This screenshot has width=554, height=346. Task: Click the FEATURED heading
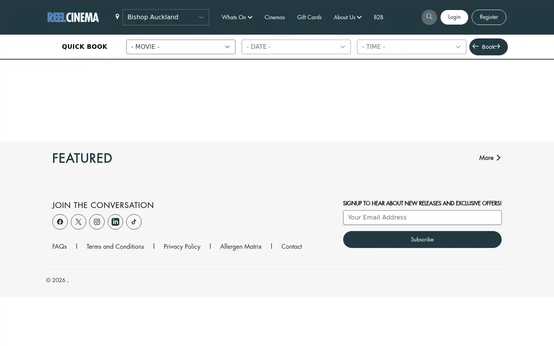tap(82, 158)
